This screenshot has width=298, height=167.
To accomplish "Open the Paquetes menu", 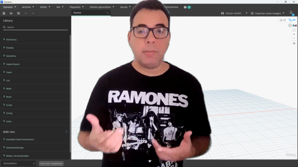I will click(x=76, y=7).
